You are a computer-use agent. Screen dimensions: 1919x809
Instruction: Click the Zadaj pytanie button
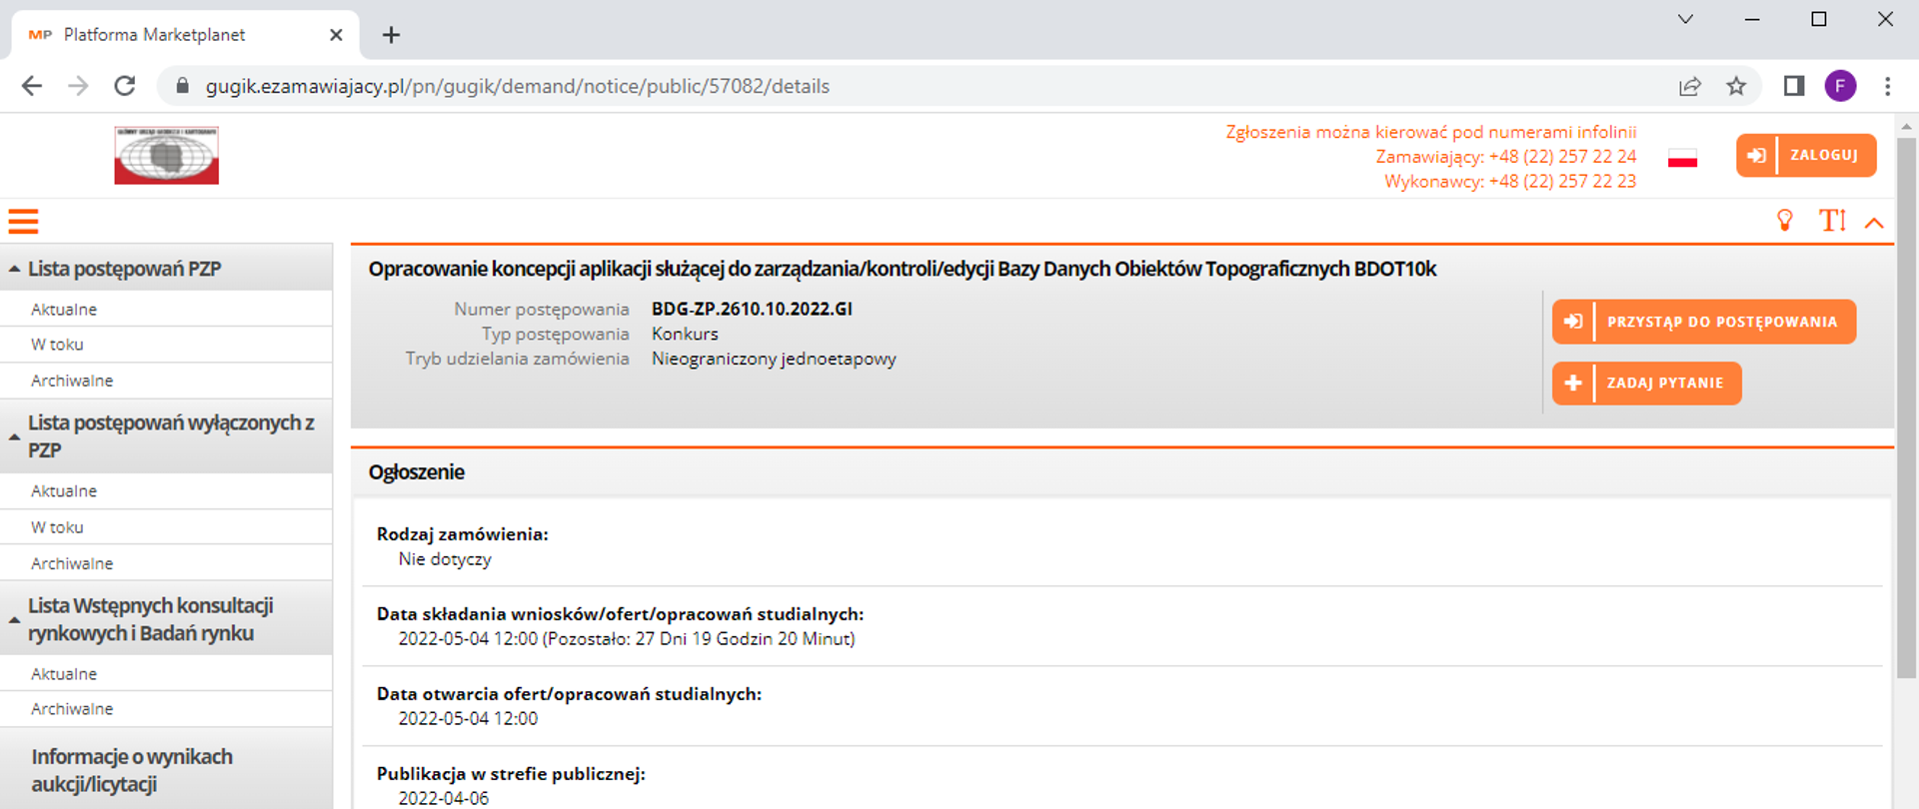click(x=1646, y=384)
